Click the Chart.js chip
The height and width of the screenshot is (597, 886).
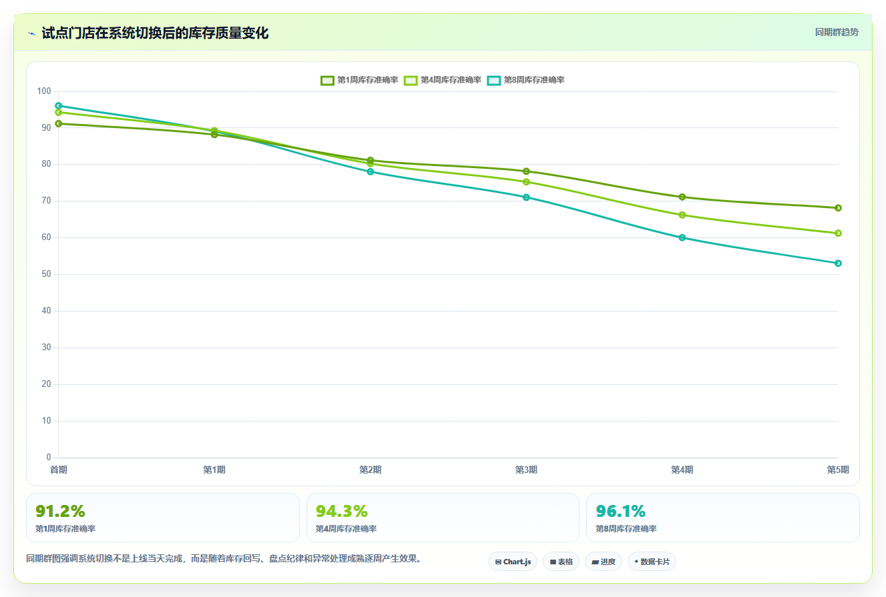[513, 562]
